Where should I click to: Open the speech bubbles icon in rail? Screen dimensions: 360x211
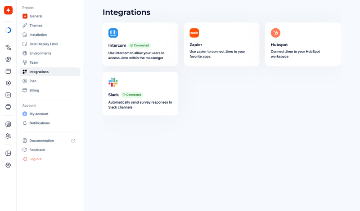point(8,59)
